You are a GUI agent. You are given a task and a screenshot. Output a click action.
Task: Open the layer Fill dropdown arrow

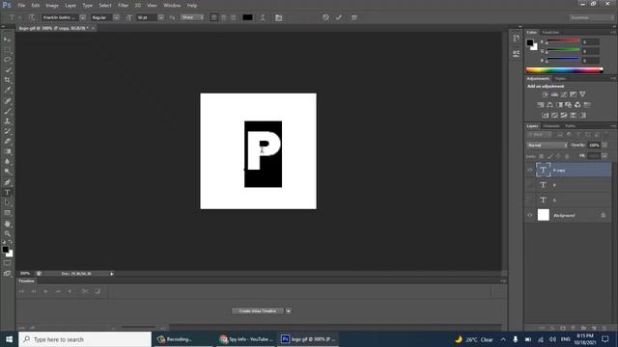[604, 156]
